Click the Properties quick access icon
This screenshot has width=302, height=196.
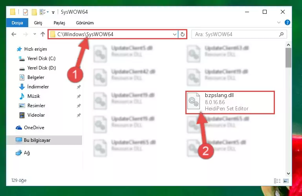pyautogui.click(x=26, y=12)
